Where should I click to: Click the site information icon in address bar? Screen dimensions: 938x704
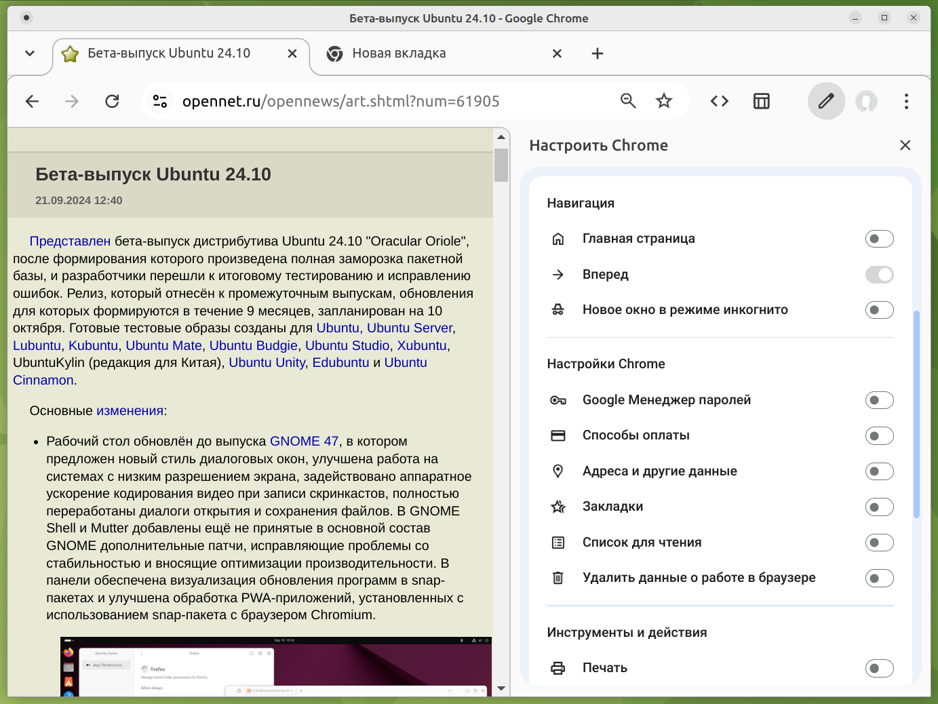pyautogui.click(x=160, y=102)
